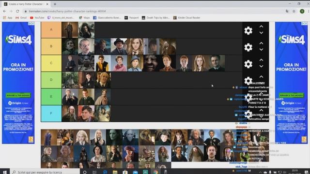
Task: Move tier C row down with arrow
Action: [261, 66]
